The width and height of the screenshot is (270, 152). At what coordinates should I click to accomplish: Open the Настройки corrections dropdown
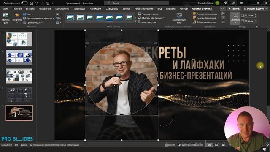click(17, 18)
